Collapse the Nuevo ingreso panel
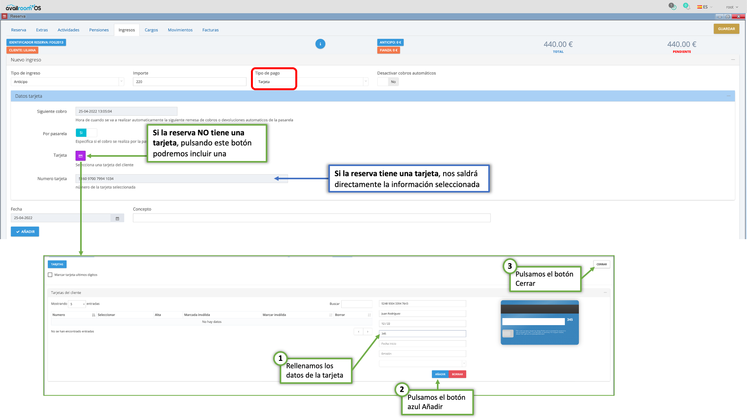 [733, 60]
